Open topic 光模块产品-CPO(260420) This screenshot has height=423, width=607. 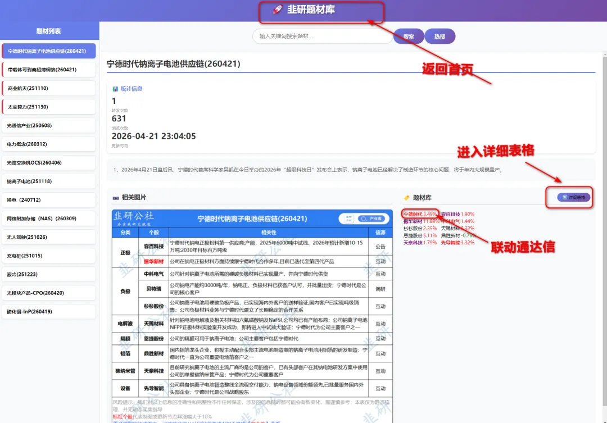coord(49,293)
